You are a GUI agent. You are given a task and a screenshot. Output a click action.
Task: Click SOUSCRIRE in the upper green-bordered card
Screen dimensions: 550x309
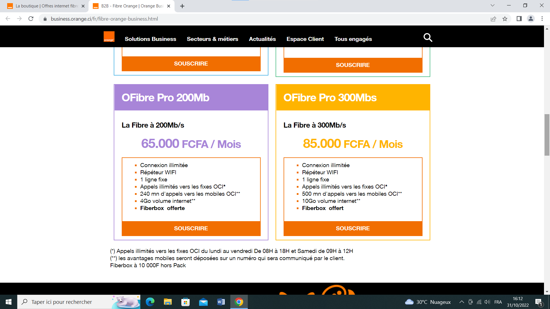coord(353,65)
